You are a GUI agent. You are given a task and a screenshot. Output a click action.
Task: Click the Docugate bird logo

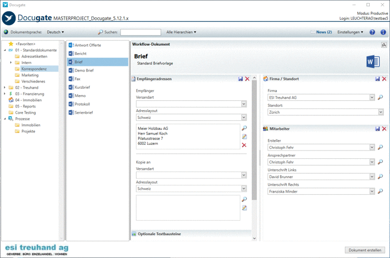click(9, 18)
